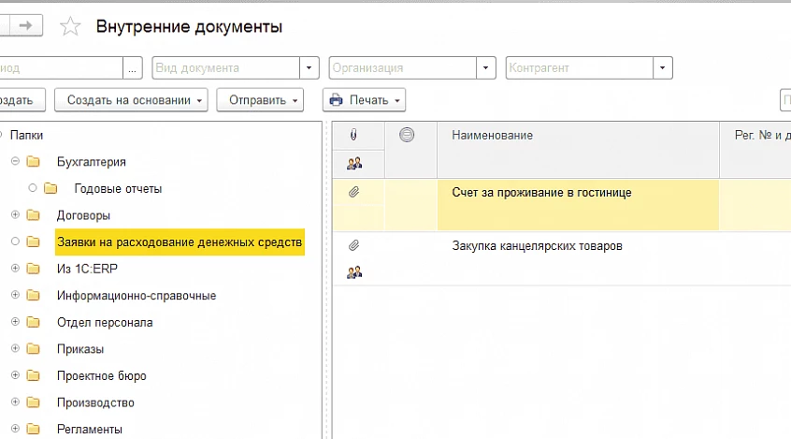This screenshot has width=791, height=439.
Task: Sort by Наименование column header
Action: pyautogui.click(x=578, y=150)
